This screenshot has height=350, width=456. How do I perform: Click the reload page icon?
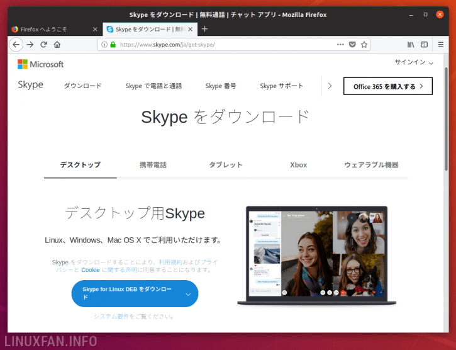(43, 45)
